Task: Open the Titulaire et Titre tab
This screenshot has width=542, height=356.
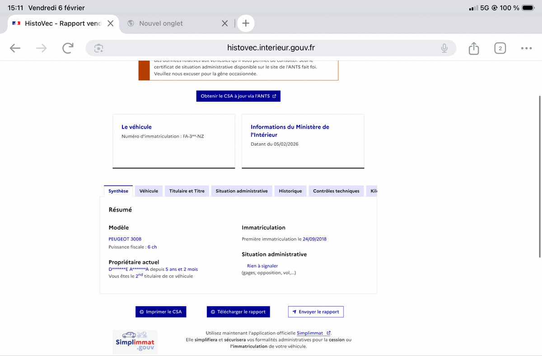Action: pos(187,191)
